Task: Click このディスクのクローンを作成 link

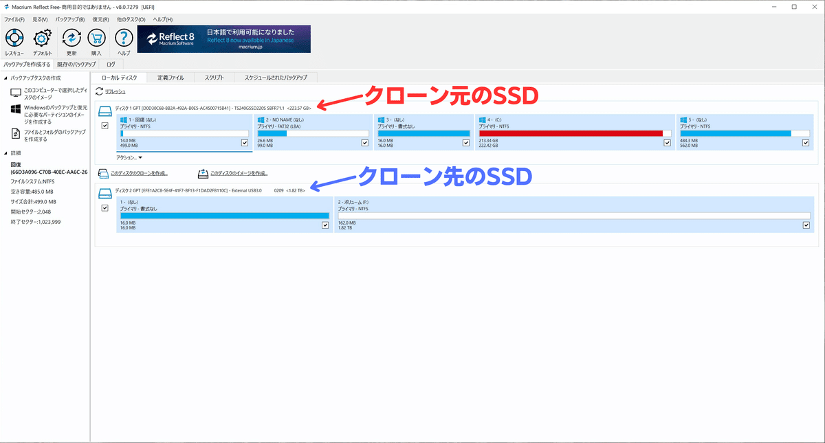Action: [140, 173]
